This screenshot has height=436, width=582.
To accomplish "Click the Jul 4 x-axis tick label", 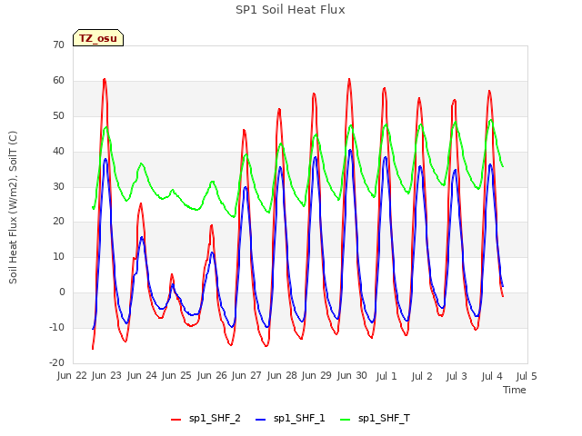I will (x=491, y=376).
